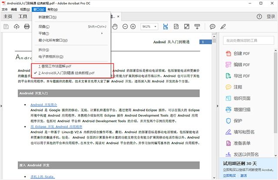The height and width of the screenshot is (180, 278).
Task: Click the upload to cloud icon
Action: point(17,27)
